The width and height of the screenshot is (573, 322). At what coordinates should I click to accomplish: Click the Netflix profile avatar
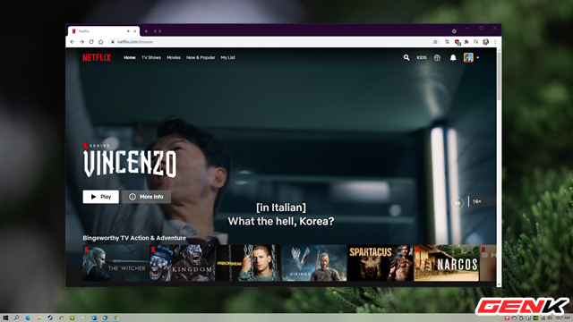click(x=468, y=57)
